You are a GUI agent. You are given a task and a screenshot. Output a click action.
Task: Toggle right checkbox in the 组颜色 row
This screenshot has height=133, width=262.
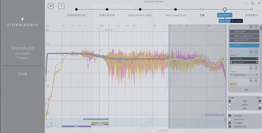pyautogui.click(x=260, y=105)
